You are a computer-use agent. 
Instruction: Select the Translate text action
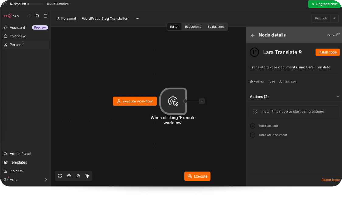pyautogui.click(x=268, y=126)
